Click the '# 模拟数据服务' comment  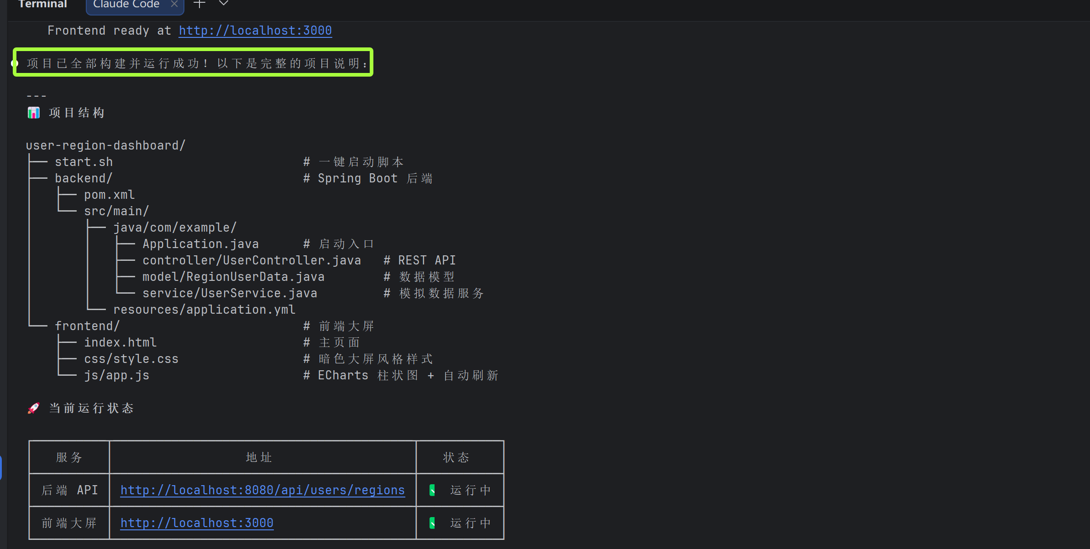pos(434,293)
